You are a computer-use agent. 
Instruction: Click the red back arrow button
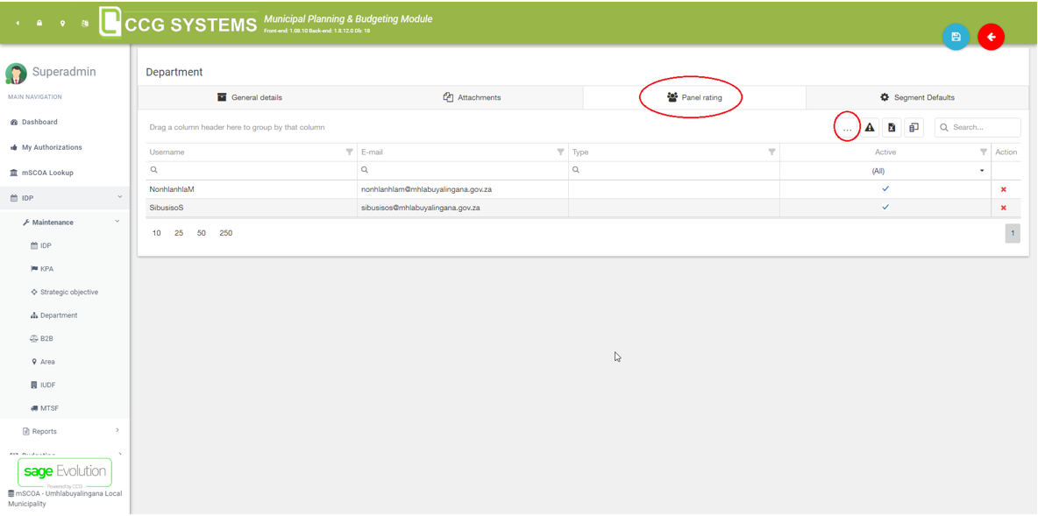point(991,37)
